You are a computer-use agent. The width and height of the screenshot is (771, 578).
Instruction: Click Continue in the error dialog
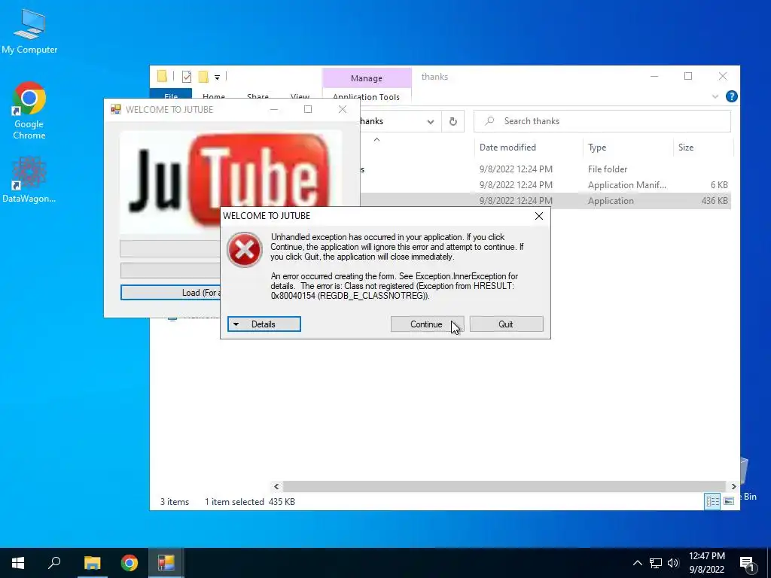pyautogui.click(x=427, y=324)
